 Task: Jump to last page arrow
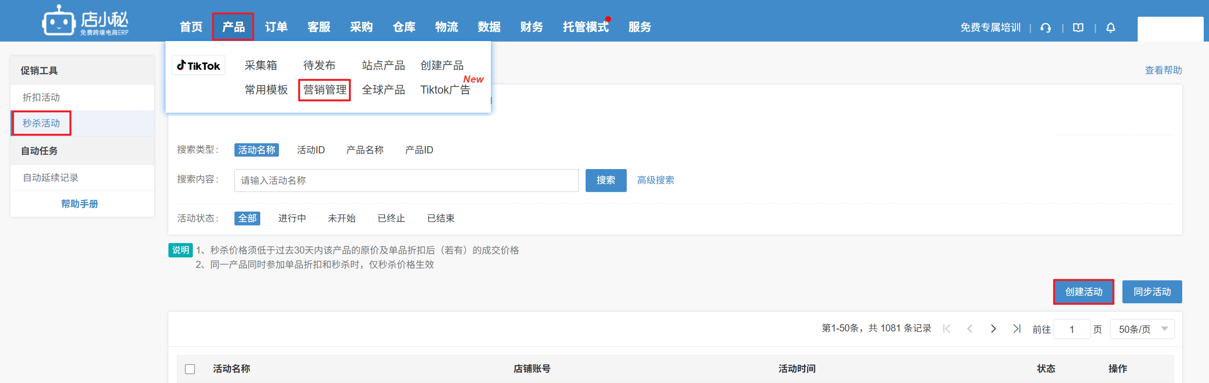1017,329
